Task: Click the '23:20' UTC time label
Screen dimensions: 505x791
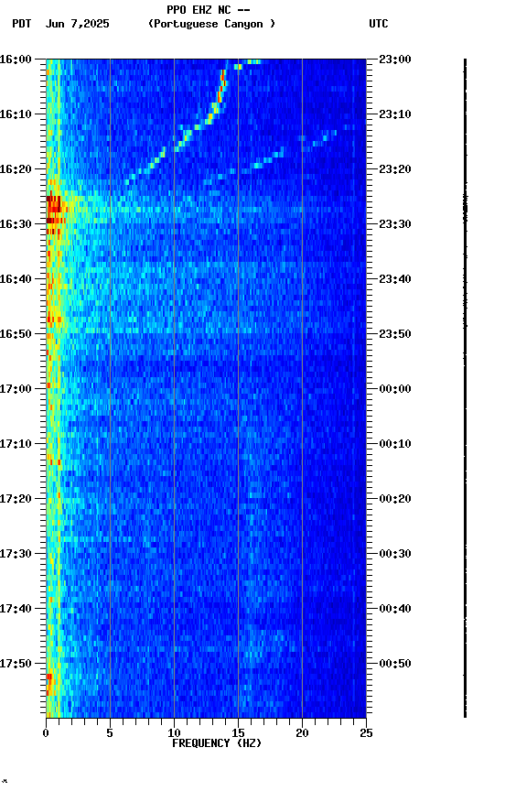Action: 395,169
